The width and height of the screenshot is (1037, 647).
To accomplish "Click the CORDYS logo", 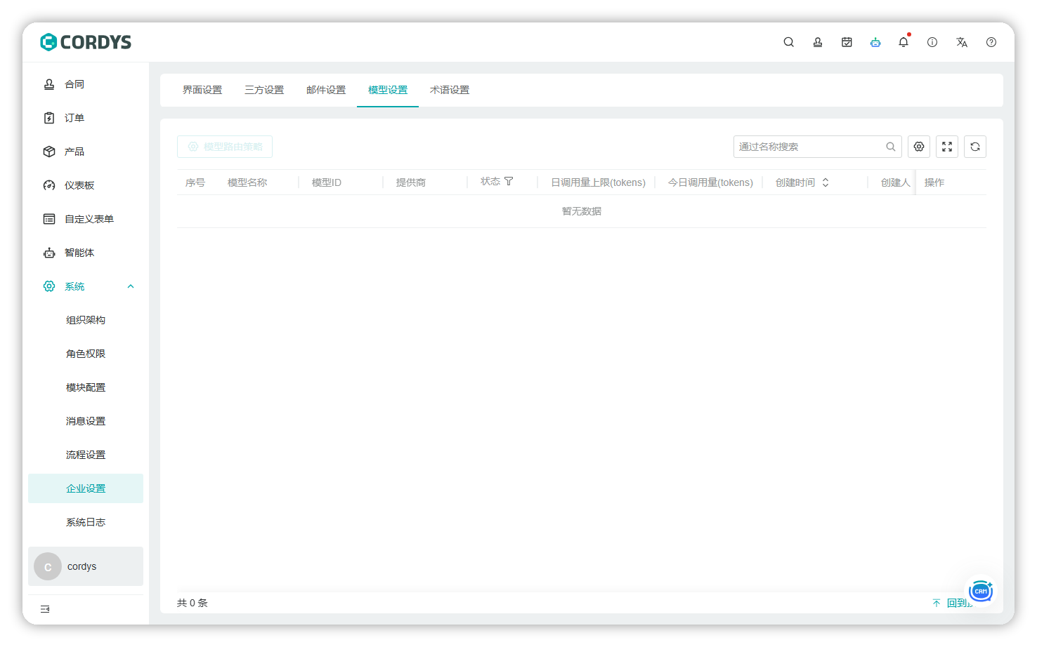I will (86, 42).
